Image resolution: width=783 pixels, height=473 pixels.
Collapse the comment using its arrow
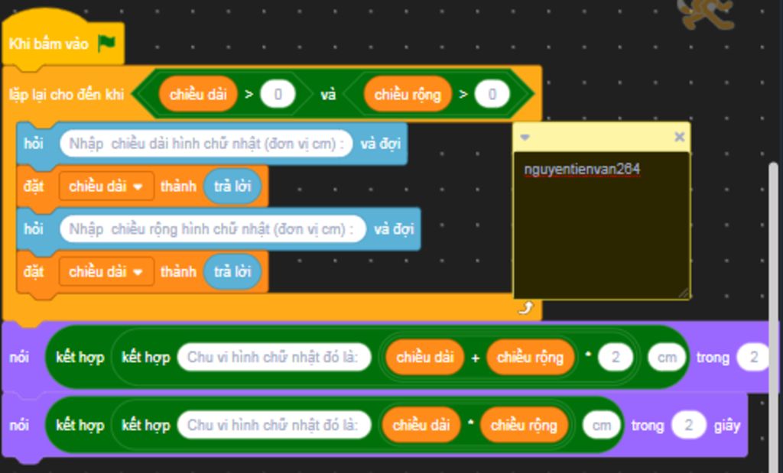525,137
